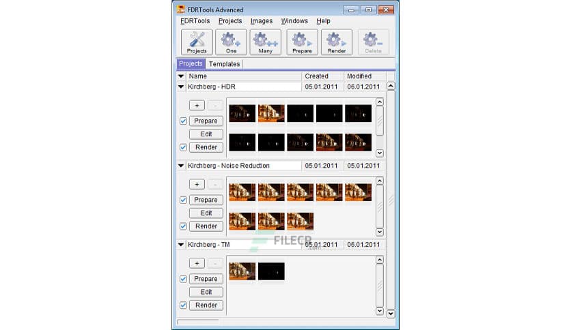This screenshot has width=571, height=330.
Task: Click Render button in Kirchberg - TM
Action: click(206, 305)
